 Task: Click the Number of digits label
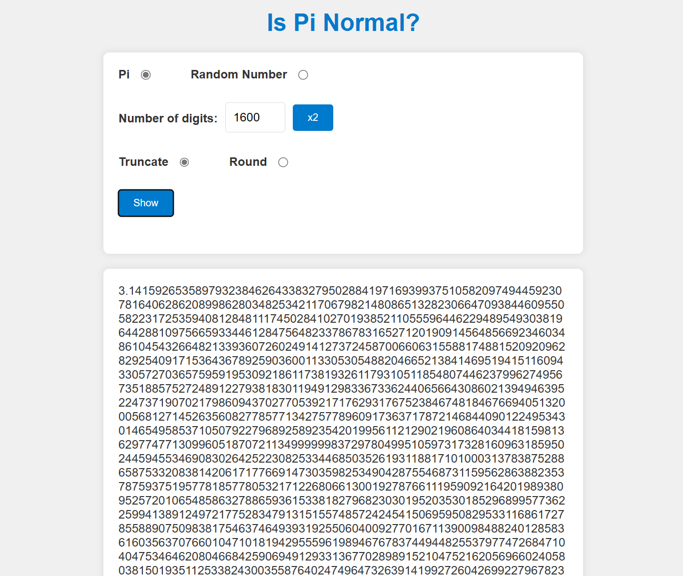(168, 118)
